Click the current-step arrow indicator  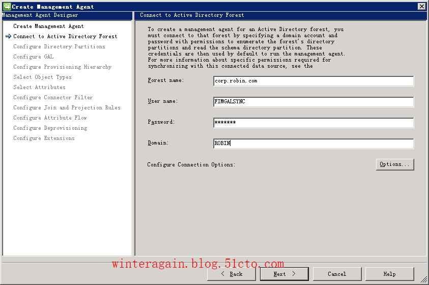pyautogui.click(x=9, y=36)
